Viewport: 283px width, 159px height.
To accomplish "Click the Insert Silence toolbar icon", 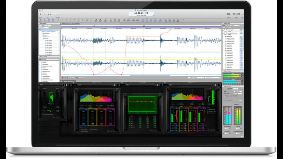I will pyautogui.click(x=119, y=20).
